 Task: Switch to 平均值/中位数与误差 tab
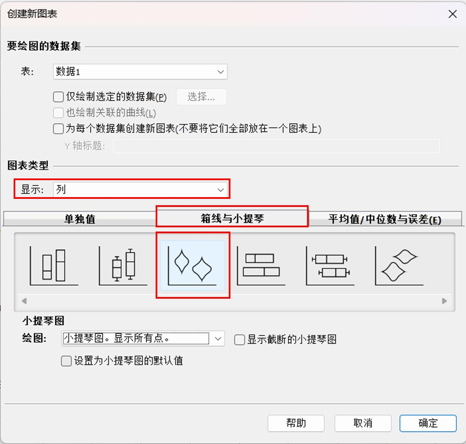click(385, 219)
